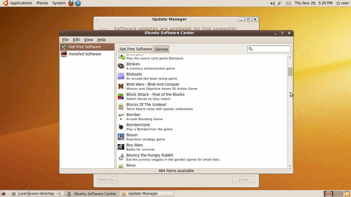
Task: Select the Bos Wars list entry
Action: [202, 147]
